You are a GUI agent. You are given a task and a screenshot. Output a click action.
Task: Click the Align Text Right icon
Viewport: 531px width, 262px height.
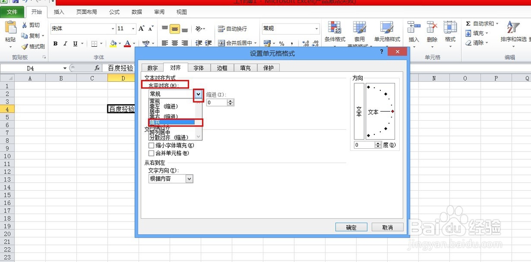(185, 43)
